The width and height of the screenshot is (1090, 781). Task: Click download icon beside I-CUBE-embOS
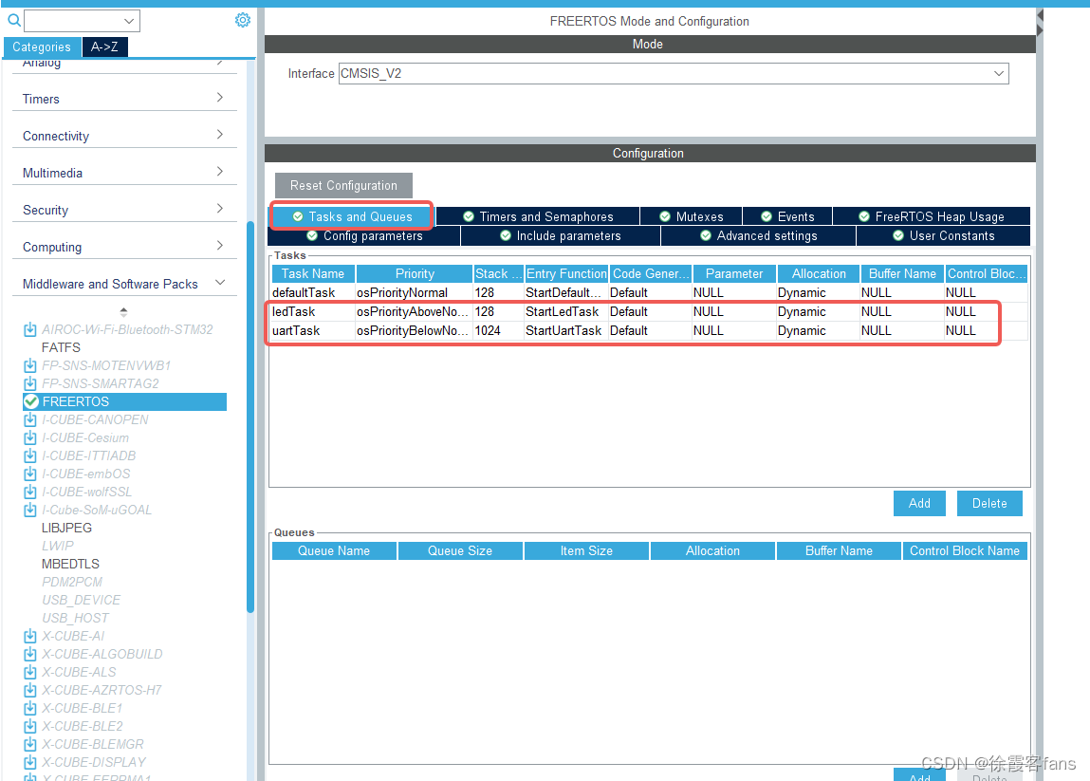[x=30, y=474]
